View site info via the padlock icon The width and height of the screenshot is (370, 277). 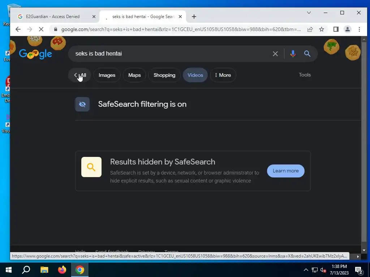click(56, 29)
